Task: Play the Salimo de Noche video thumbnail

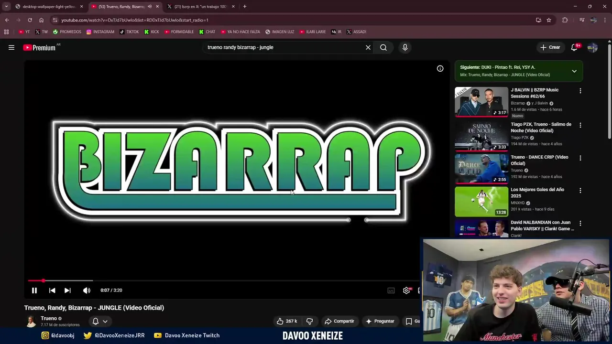Action: 481,136
